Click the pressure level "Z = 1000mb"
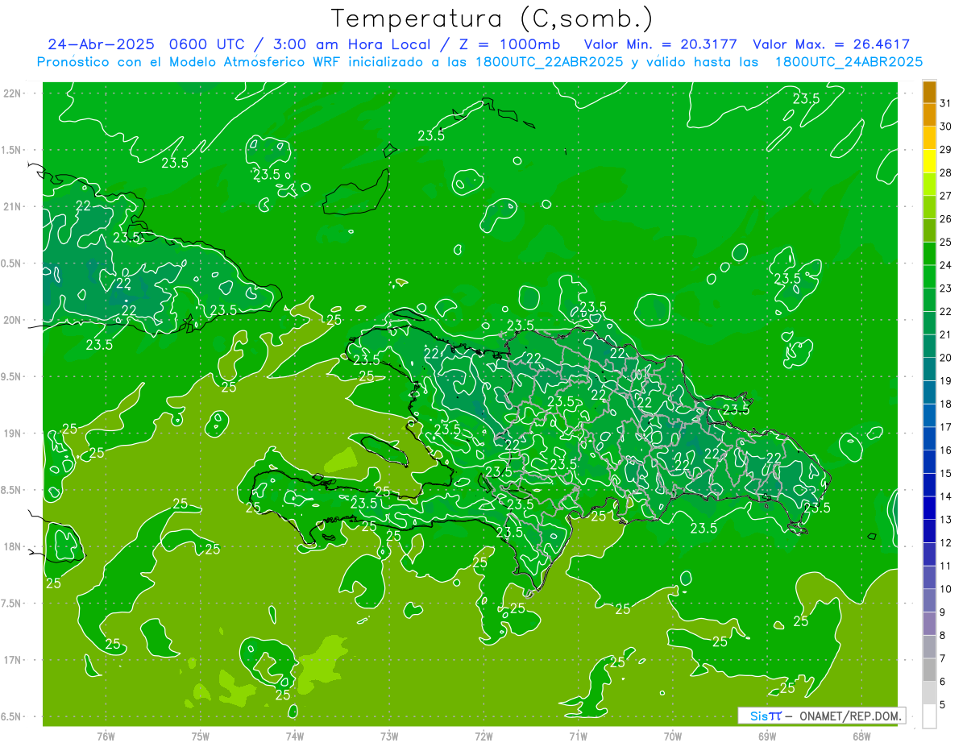Viewport: 967px width, 747px height. coord(508,44)
